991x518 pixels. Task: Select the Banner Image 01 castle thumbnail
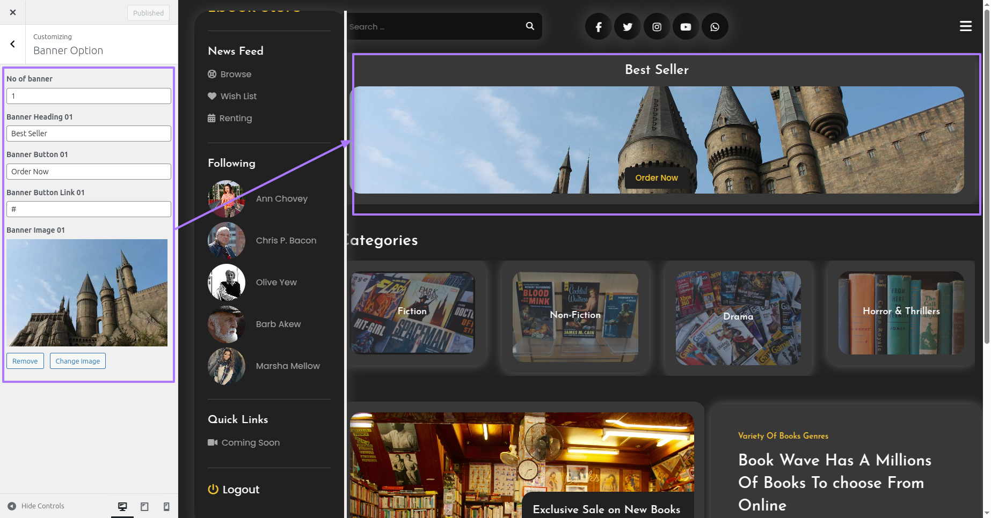87,293
